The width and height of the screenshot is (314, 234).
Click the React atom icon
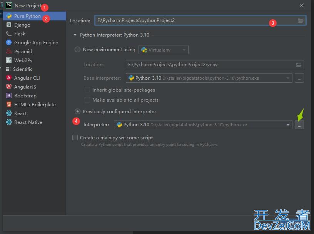click(9, 113)
